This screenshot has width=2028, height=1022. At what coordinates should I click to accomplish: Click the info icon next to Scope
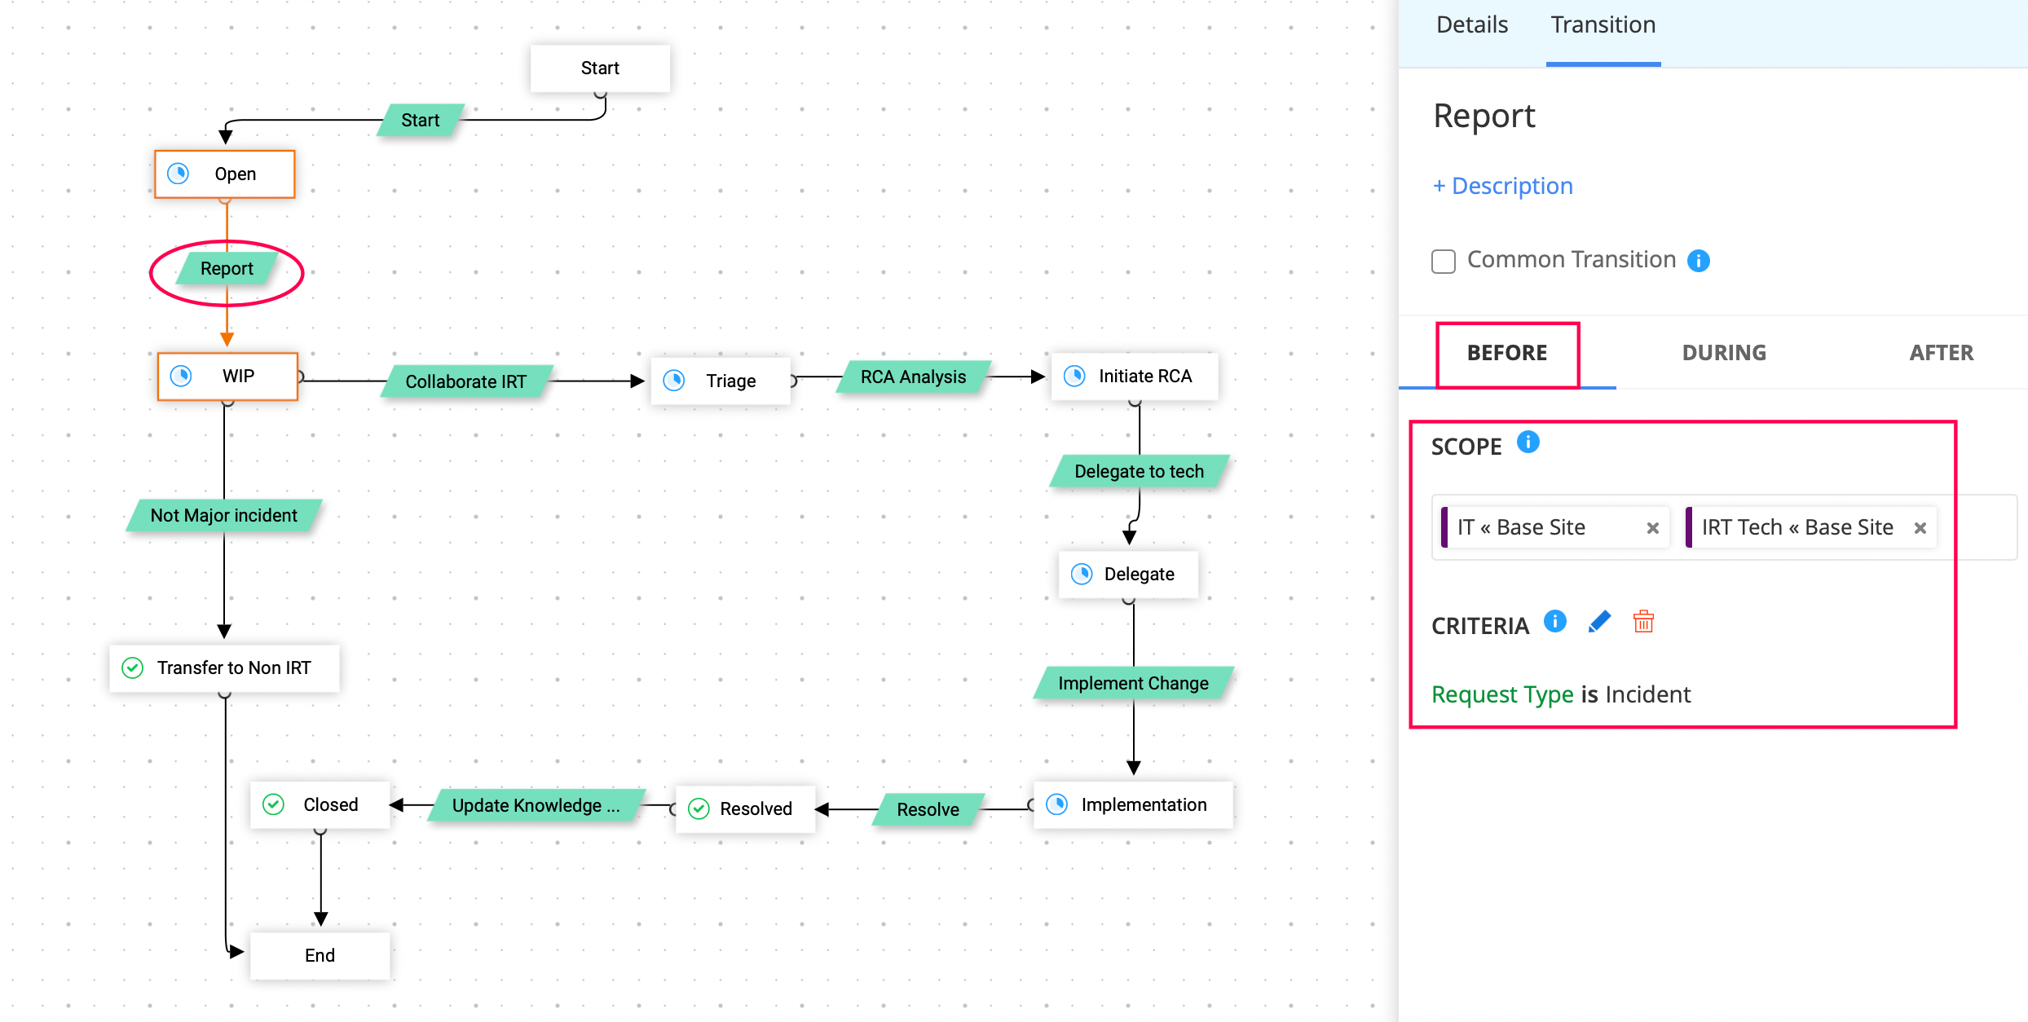[x=1528, y=442]
